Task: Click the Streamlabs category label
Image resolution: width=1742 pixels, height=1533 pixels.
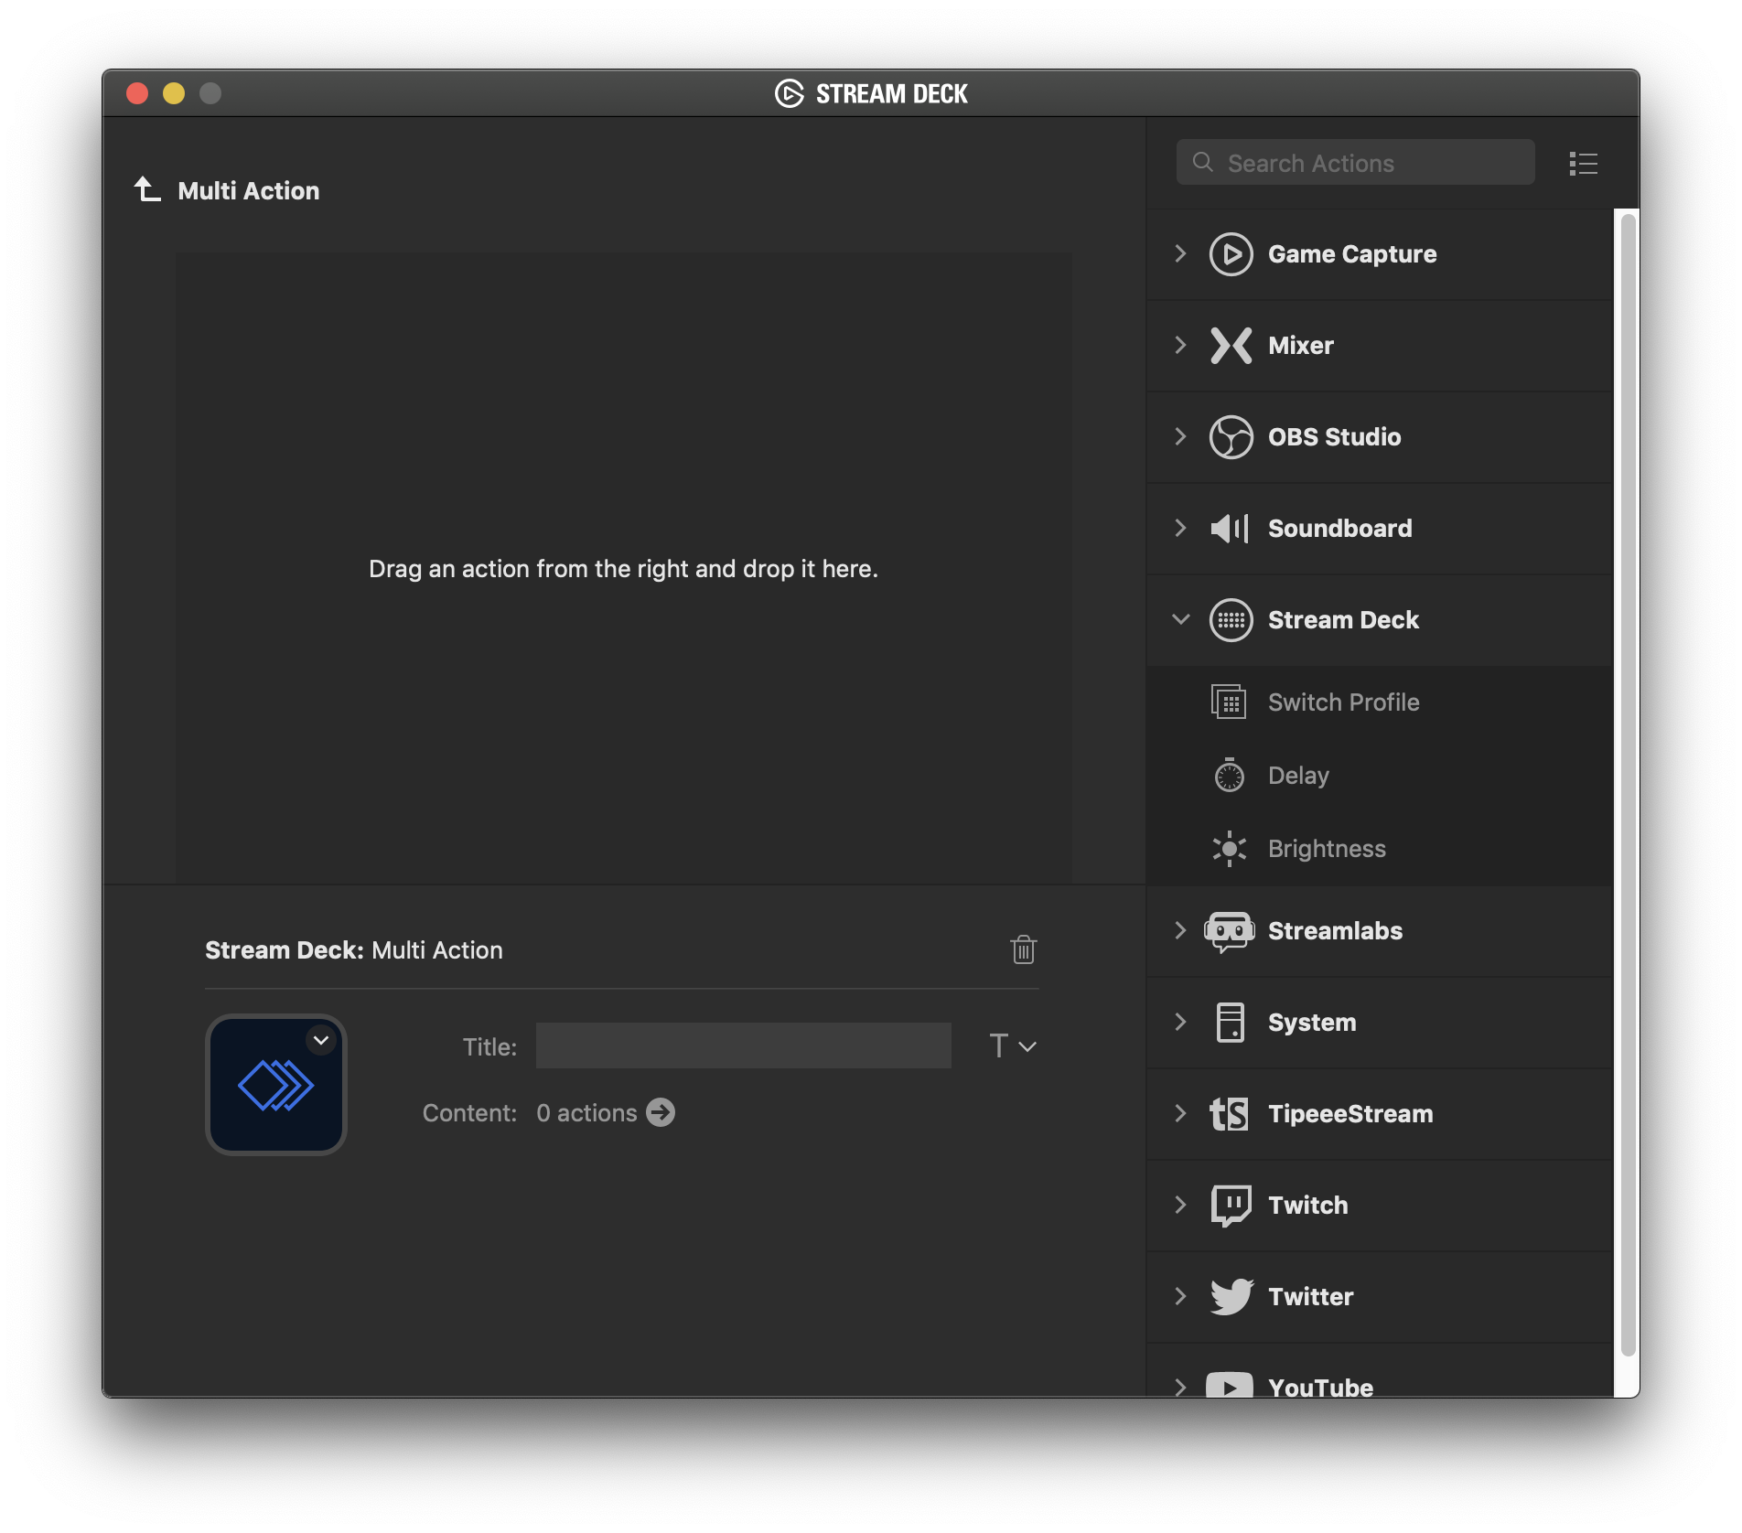Action: click(1335, 931)
